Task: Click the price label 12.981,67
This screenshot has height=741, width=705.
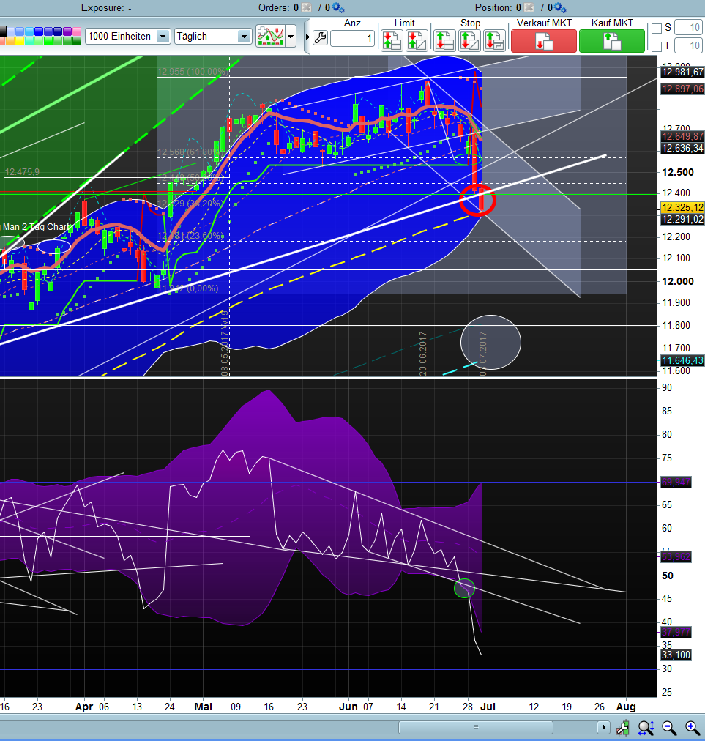Action: 683,72
